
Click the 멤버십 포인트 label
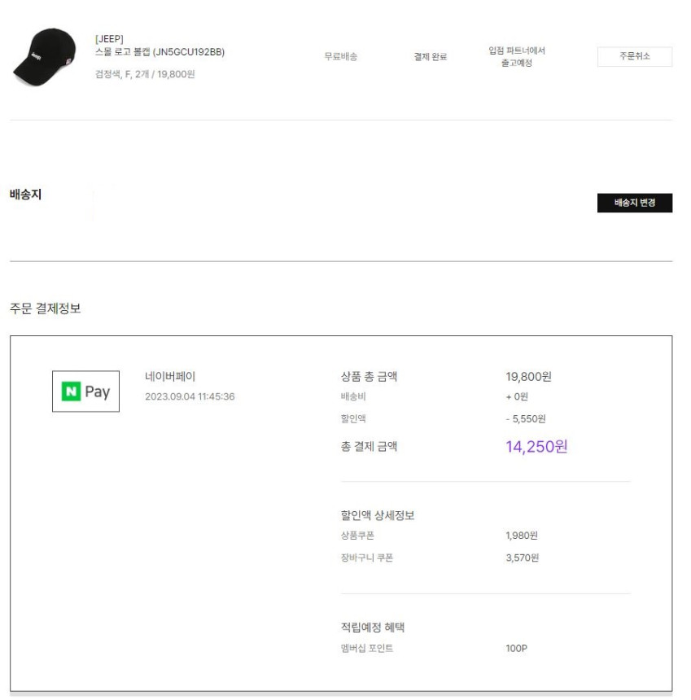pos(366,649)
